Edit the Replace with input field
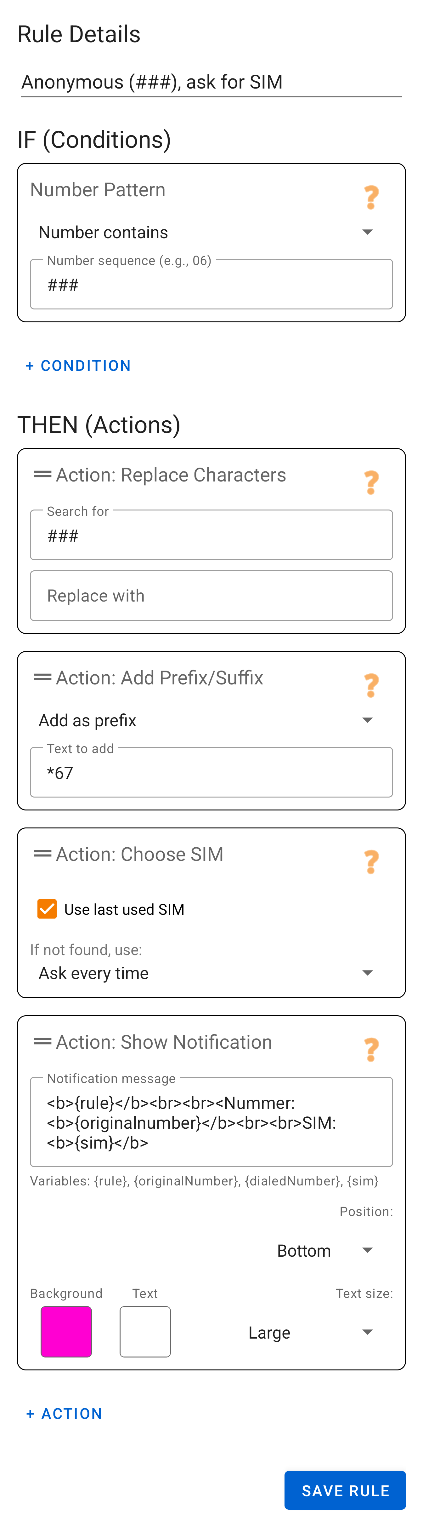 pyautogui.click(x=211, y=595)
